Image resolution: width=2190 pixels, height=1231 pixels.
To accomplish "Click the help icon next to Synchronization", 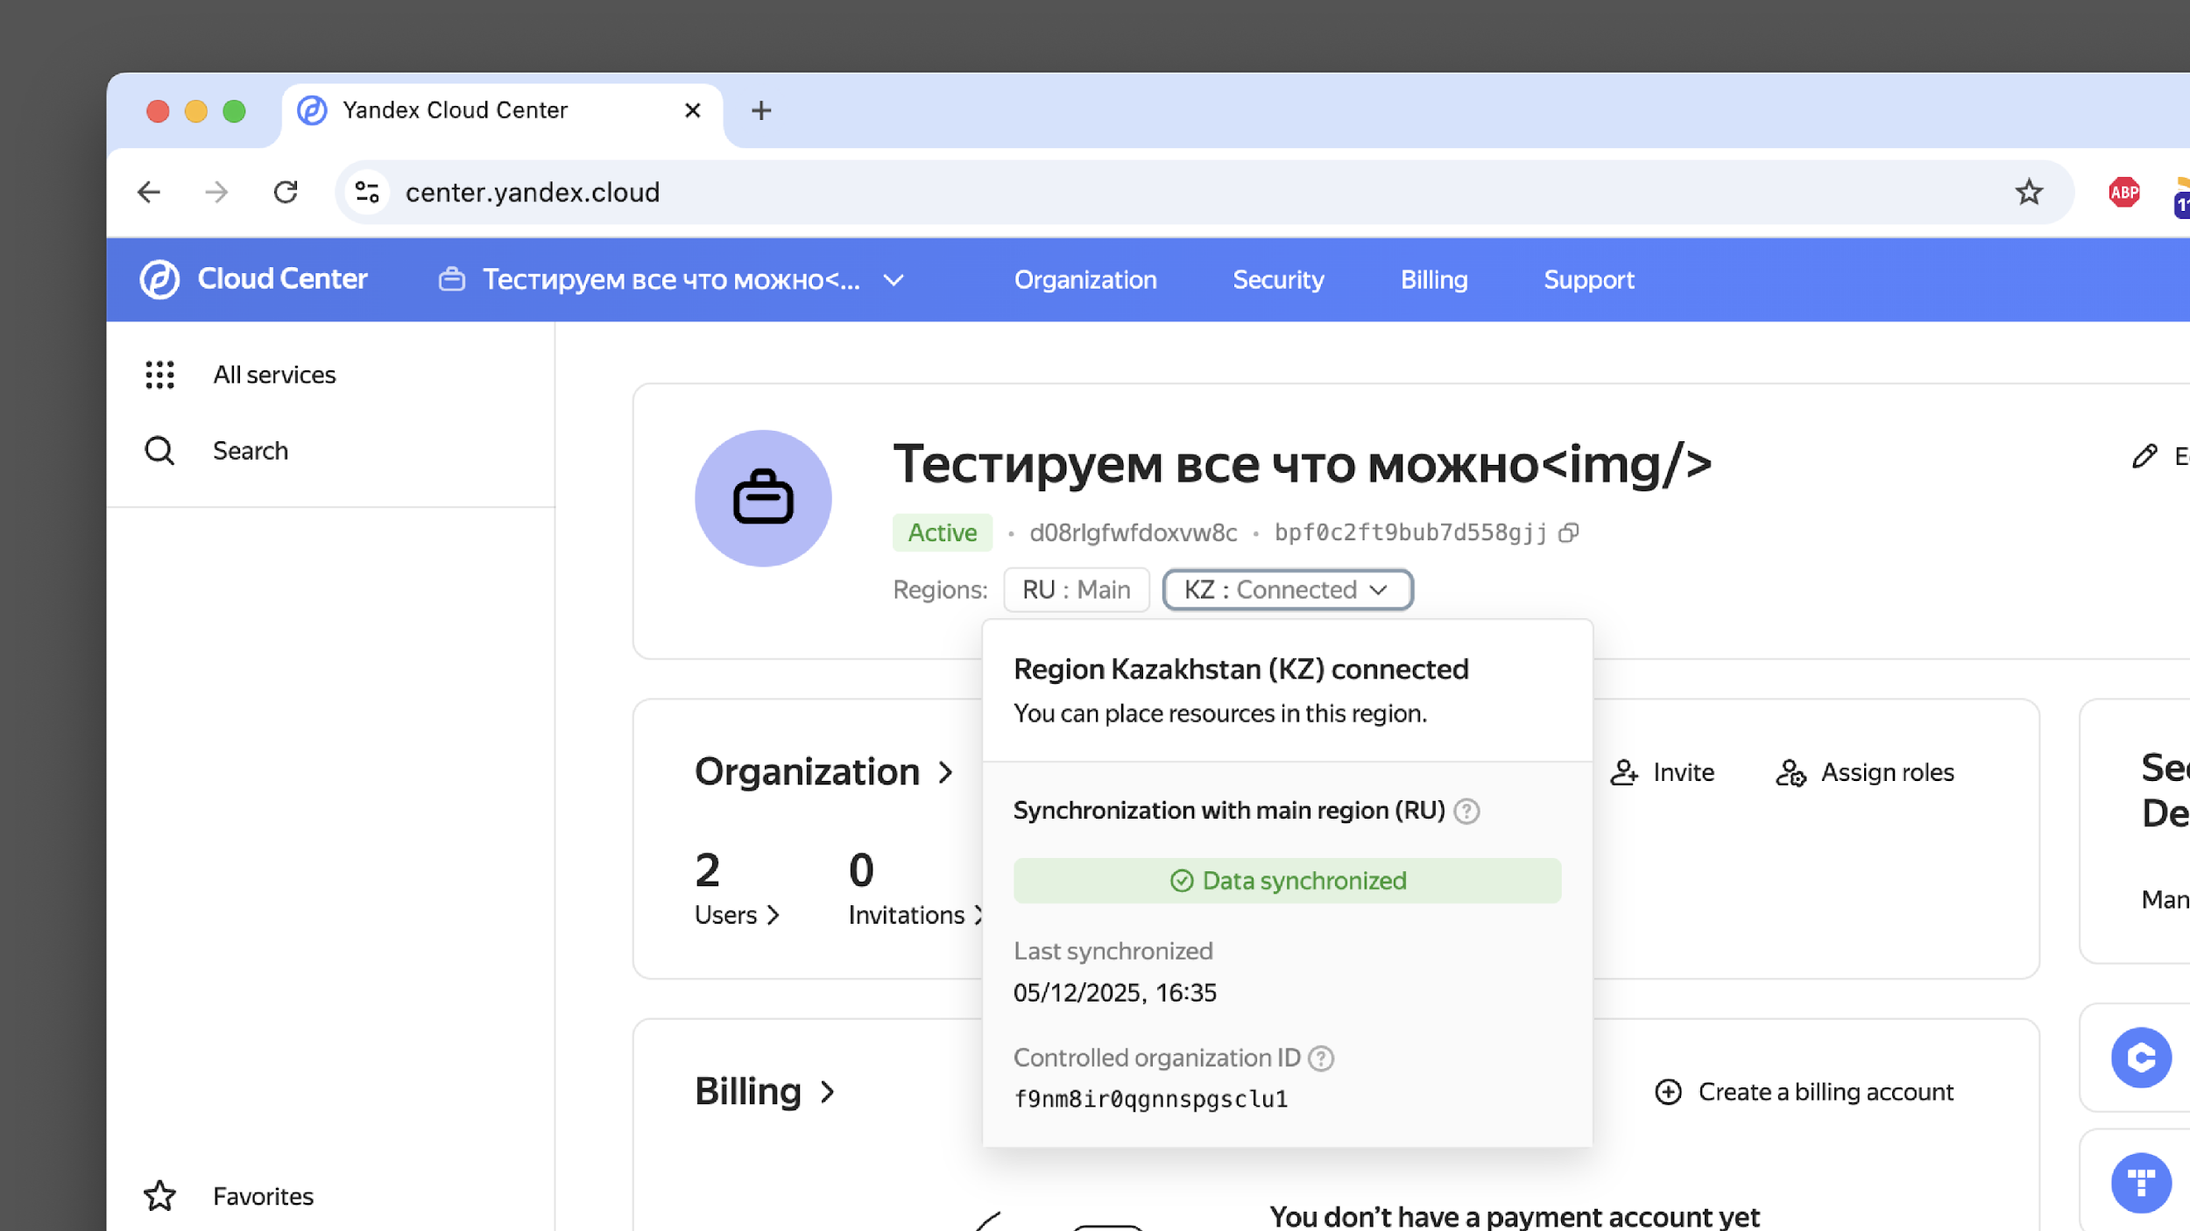I will pyautogui.click(x=1467, y=811).
